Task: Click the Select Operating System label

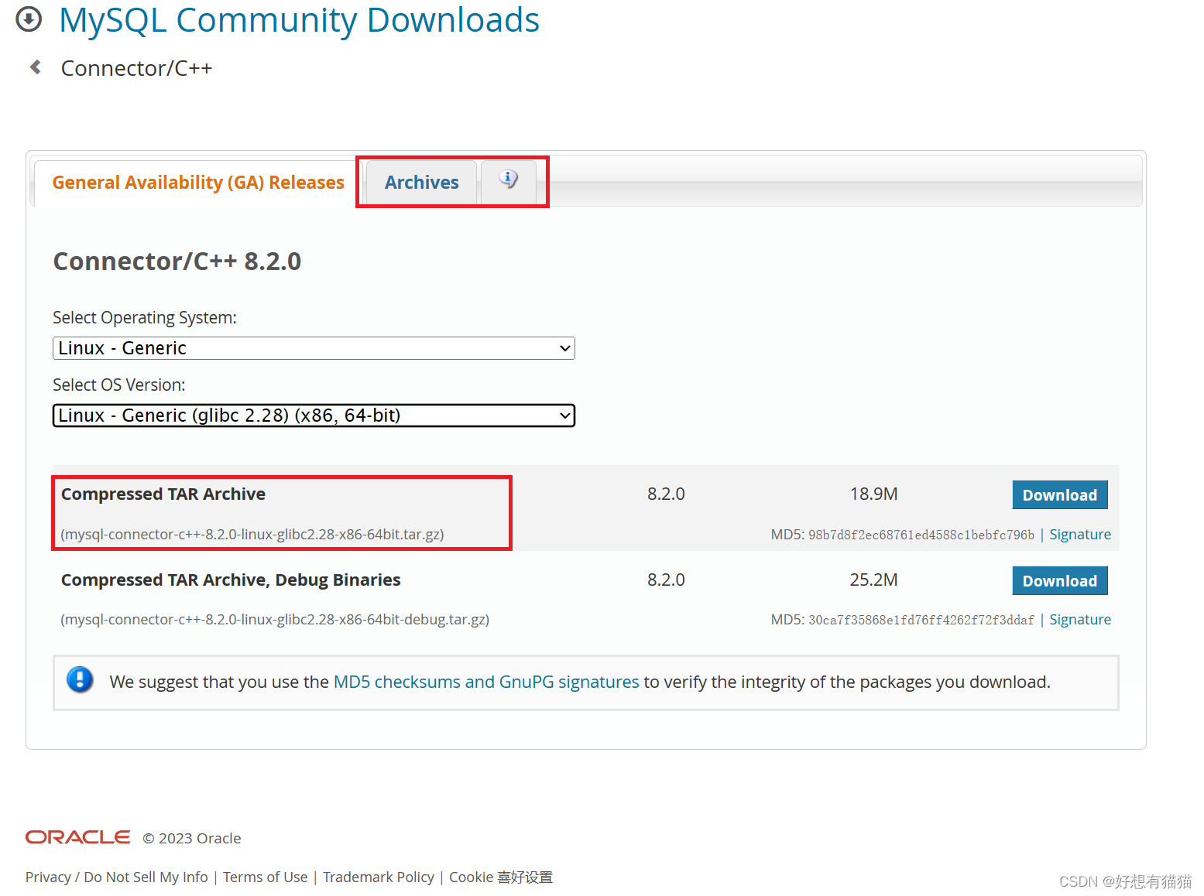Action: [145, 318]
